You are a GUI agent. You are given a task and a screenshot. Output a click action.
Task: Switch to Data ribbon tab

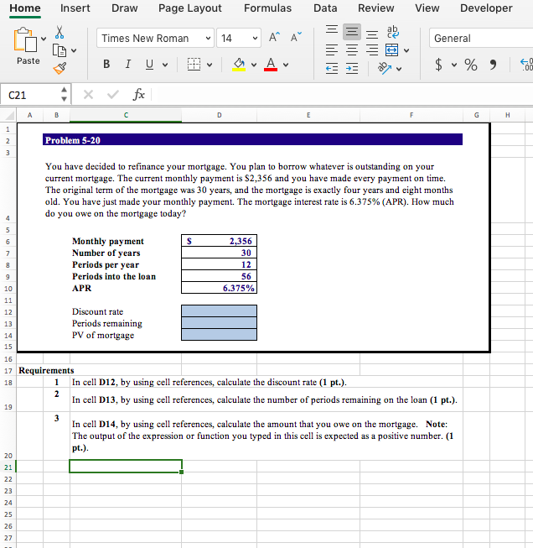[325, 8]
